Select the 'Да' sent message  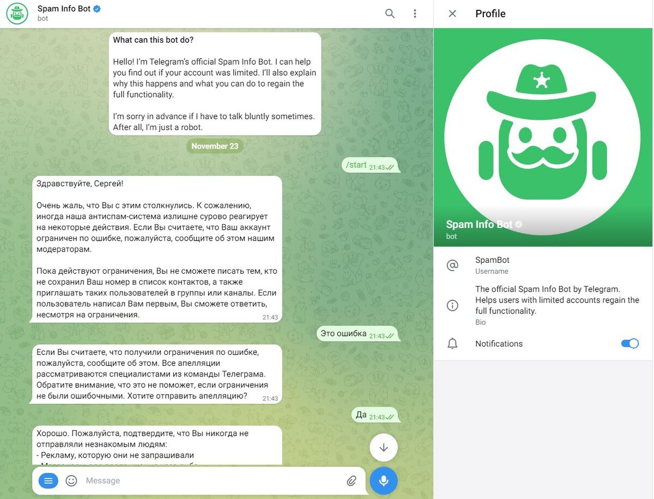(375, 415)
